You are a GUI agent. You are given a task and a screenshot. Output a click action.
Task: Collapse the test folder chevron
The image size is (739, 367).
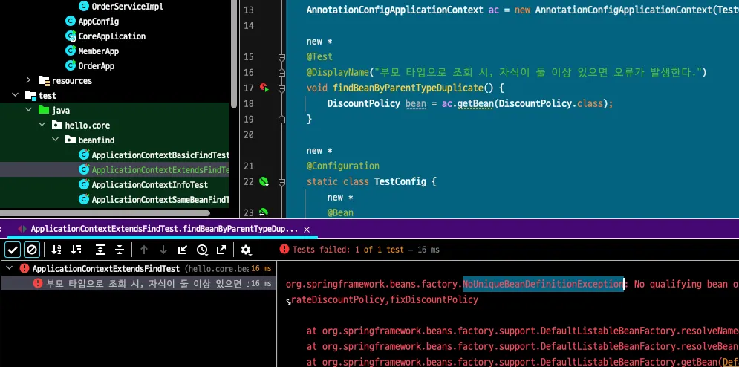[x=16, y=95]
